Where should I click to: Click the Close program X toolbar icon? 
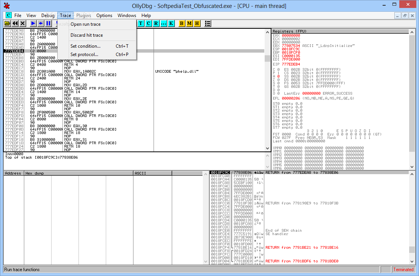pos(22,23)
